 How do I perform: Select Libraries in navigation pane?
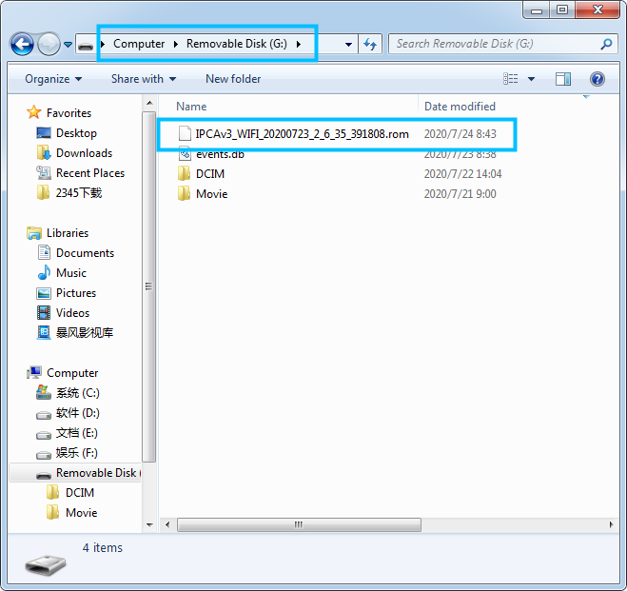tap(68, 233)
